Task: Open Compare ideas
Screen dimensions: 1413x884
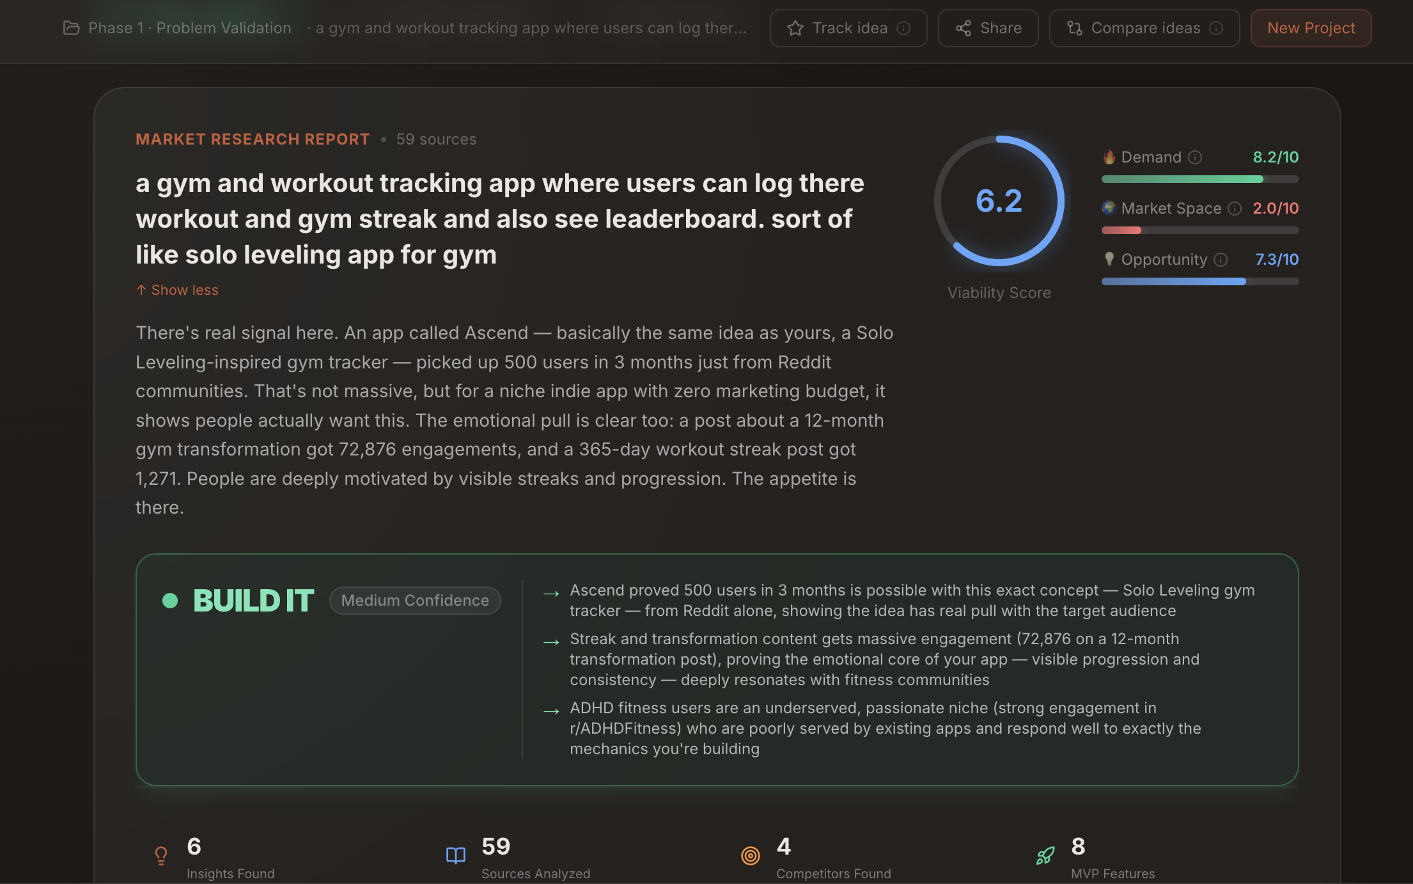Action: click(1144, 28)
